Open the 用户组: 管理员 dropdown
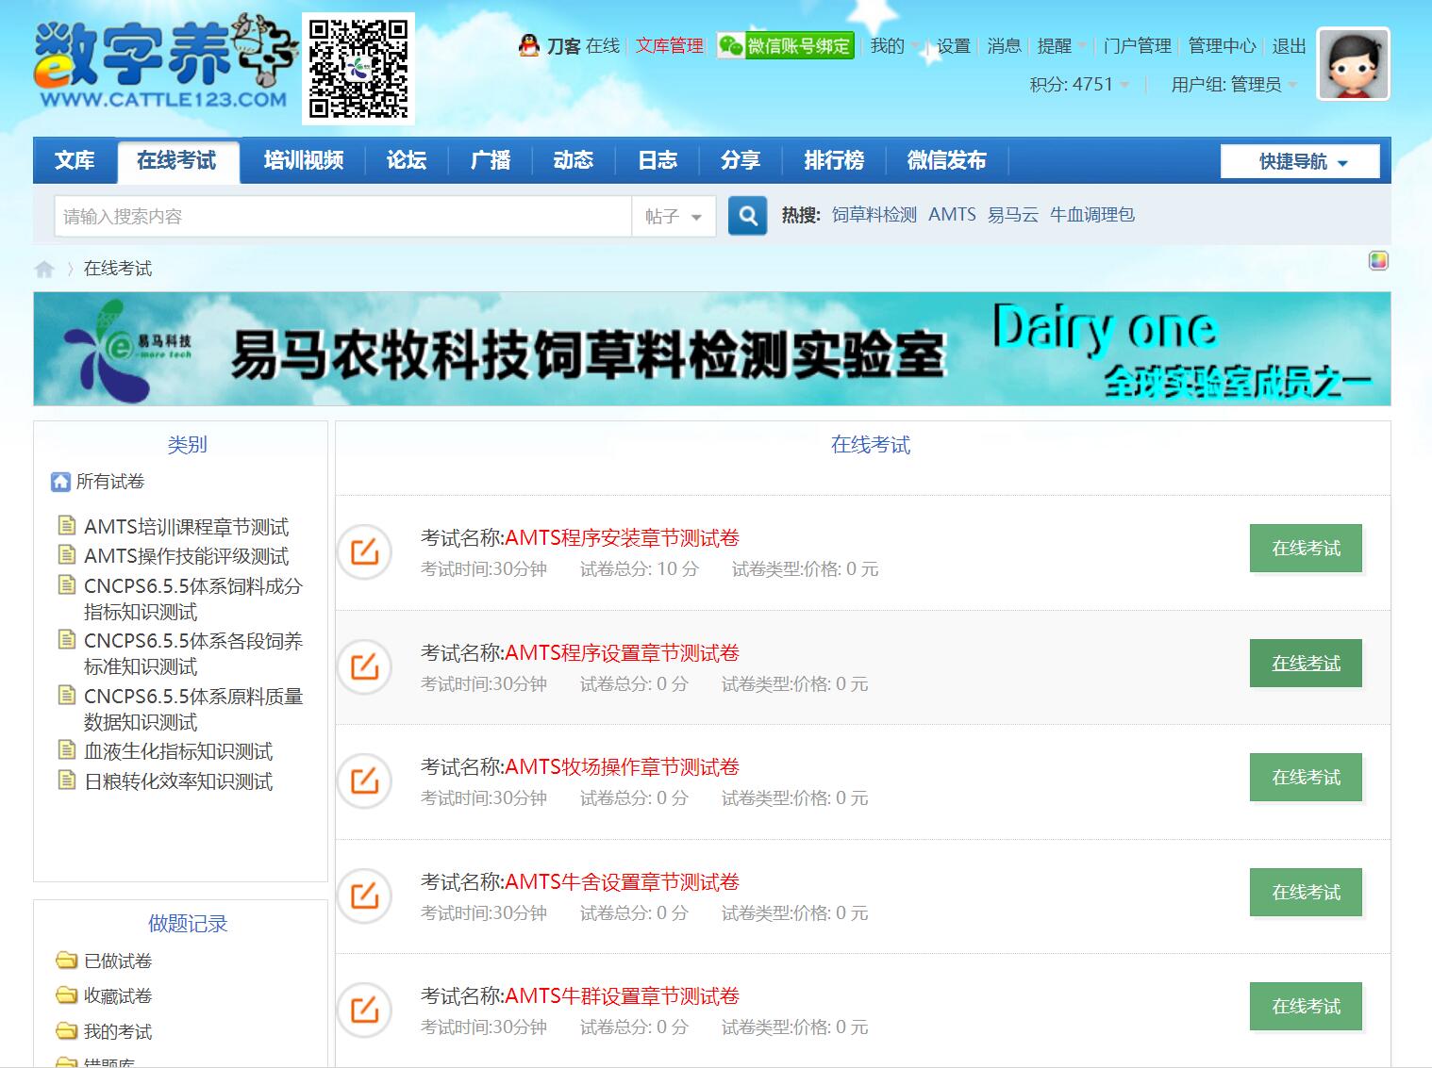This screenshot has height=1068, width=1432. (1234, 84)
